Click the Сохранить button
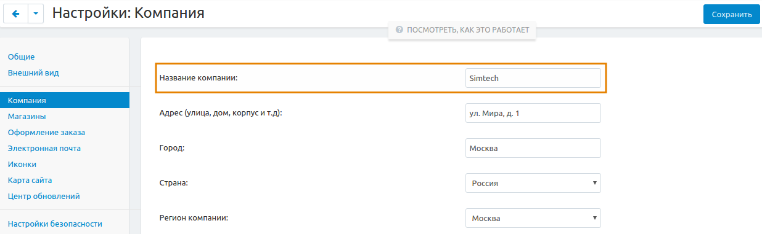This screenshot has height=234, width=762. (731, 14)
